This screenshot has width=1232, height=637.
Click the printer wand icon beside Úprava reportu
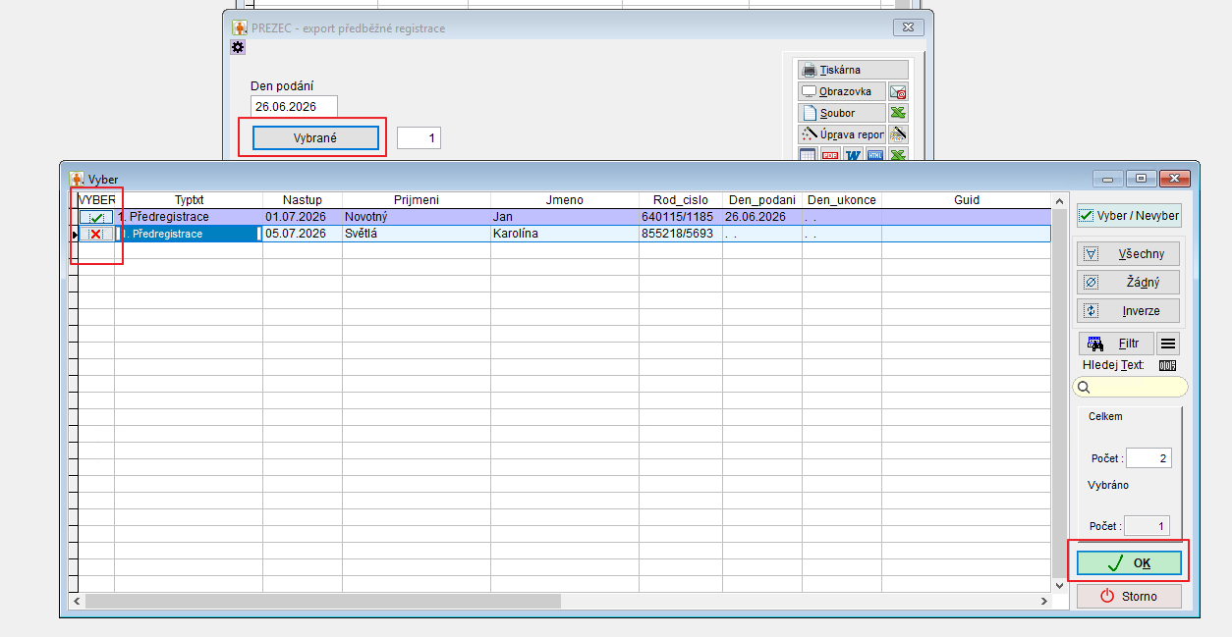pyautogui.click(x=898, y=134)
